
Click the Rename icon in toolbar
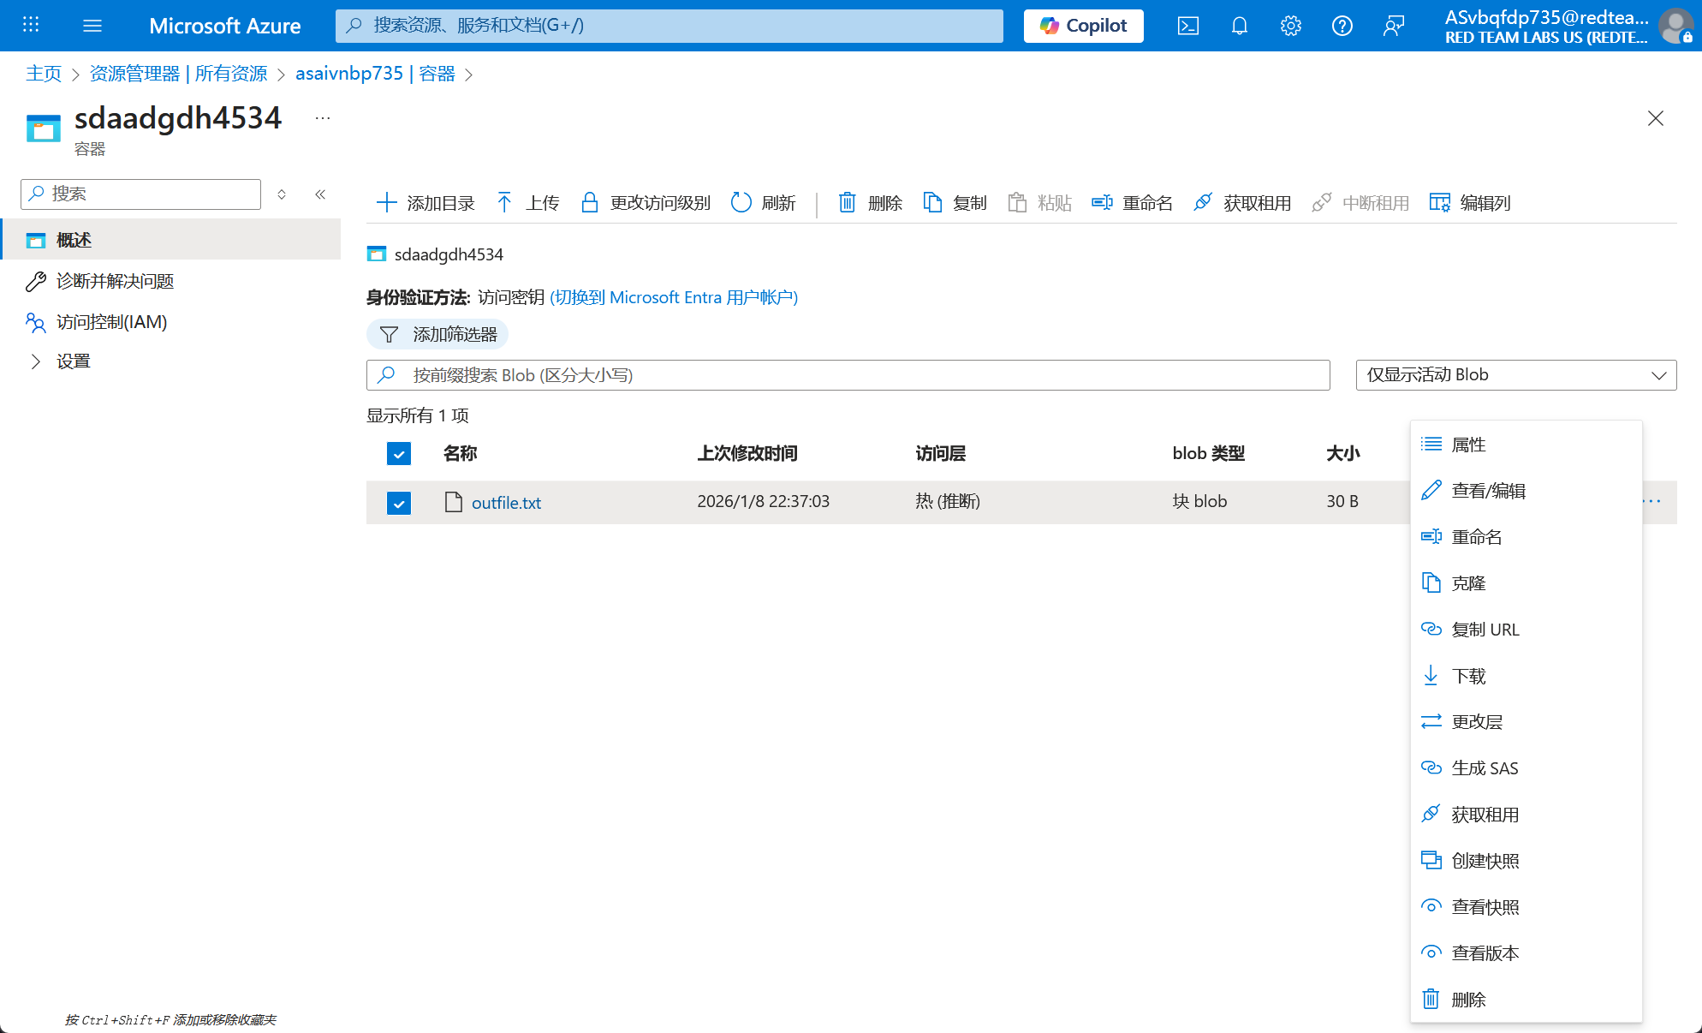pos(1102,203)
